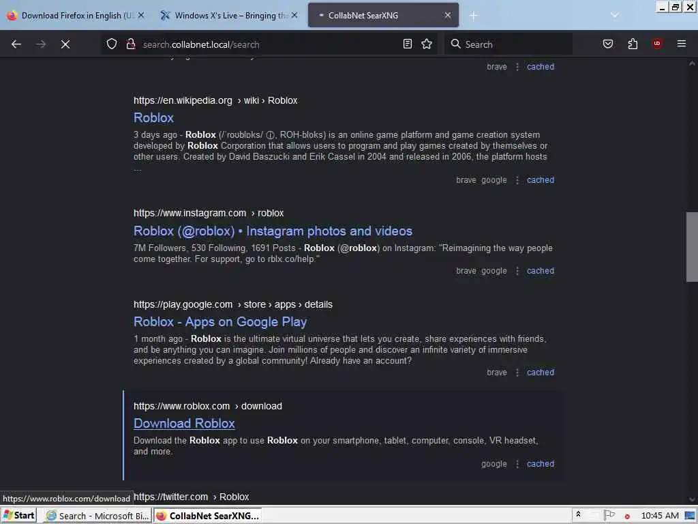This screenshot has width=698, height=524.
Task: Click the www.instagram.com URL breadcrumb
Action: (x=209, y=214)
